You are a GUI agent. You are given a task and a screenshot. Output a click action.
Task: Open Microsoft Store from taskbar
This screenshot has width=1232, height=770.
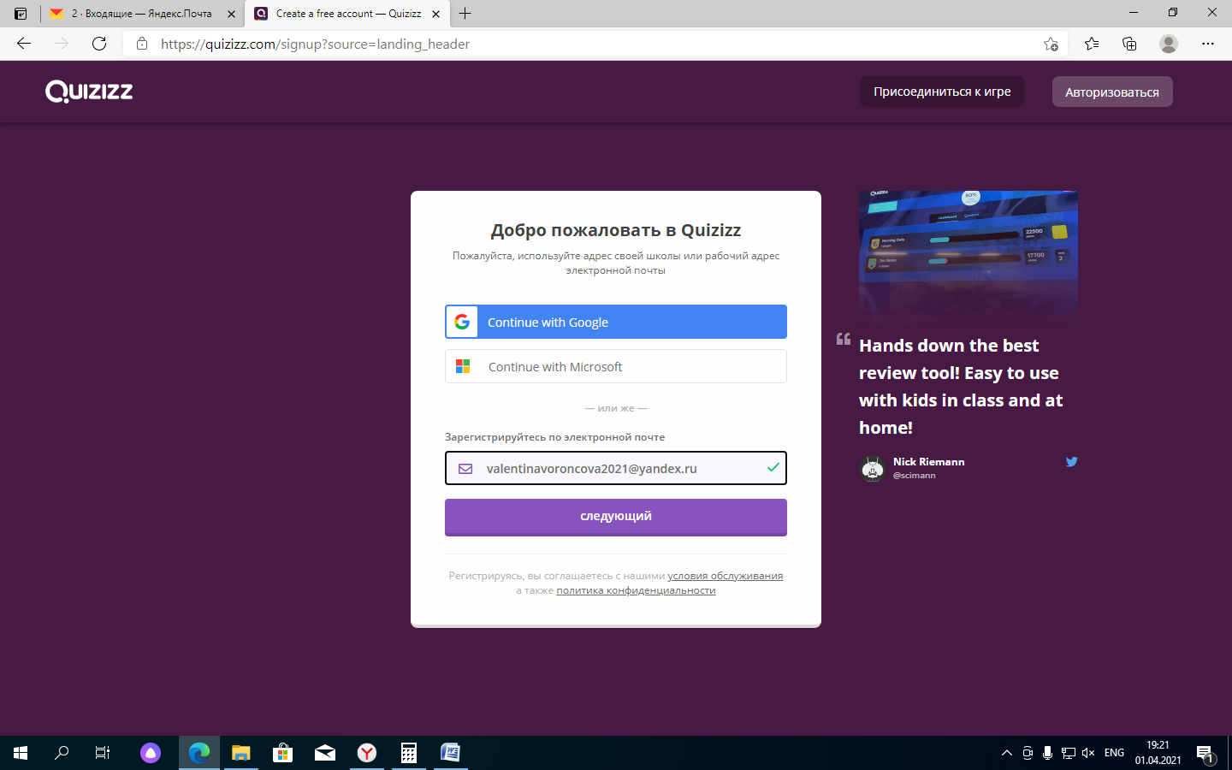point(283,753)
